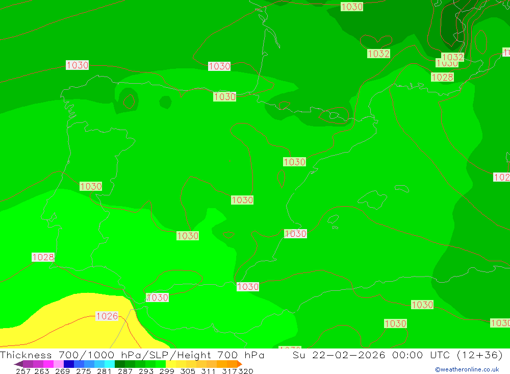Pick the darkest green legend swatch above 287

[x=120, y=364]
